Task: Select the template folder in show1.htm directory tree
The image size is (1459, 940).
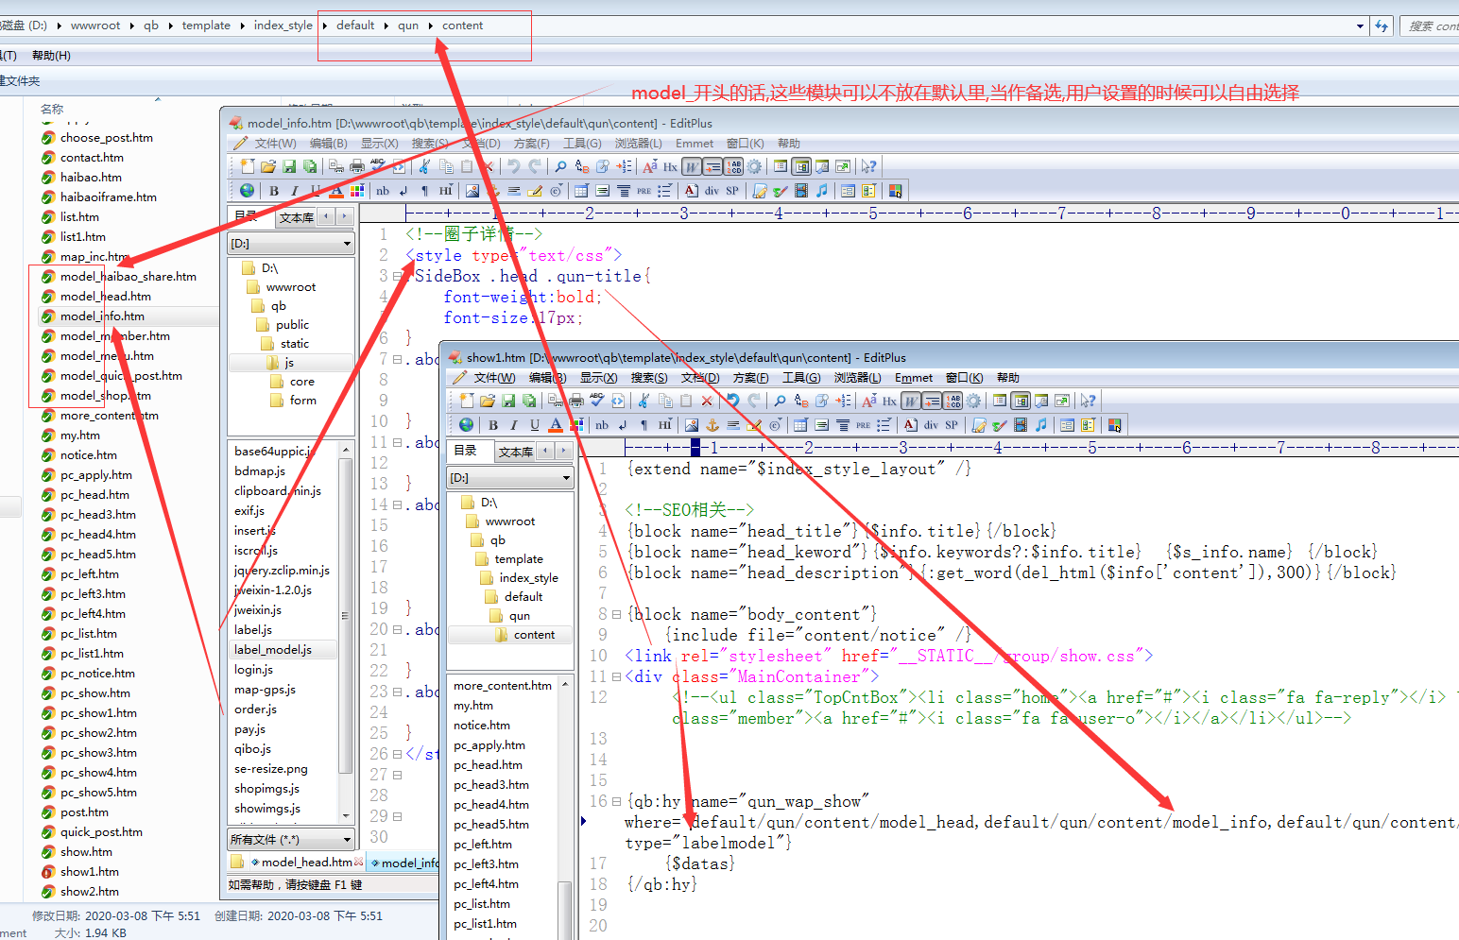Action: pyautogui.click(x=519, y=559)
